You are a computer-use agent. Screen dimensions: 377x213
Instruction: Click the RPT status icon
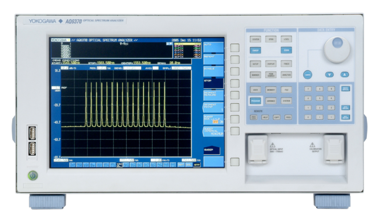181,165
